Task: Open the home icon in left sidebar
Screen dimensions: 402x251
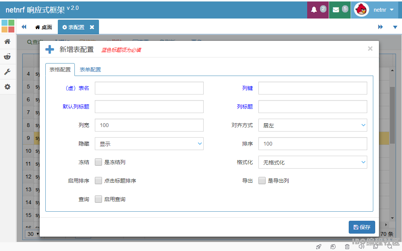Action: coord(8,42)
